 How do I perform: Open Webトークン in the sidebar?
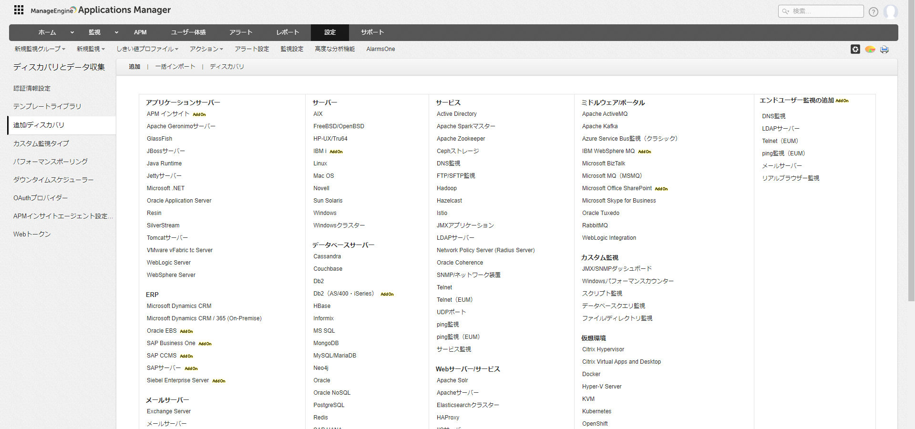tap(32, 234)
